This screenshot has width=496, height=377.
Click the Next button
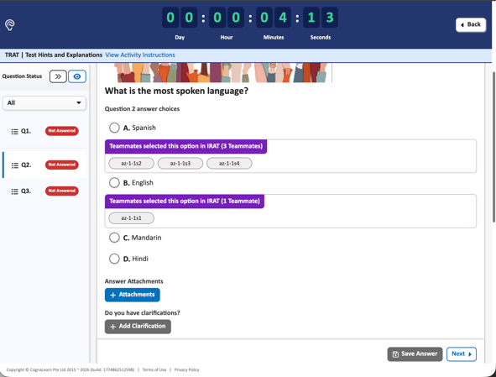click(462, 353)
